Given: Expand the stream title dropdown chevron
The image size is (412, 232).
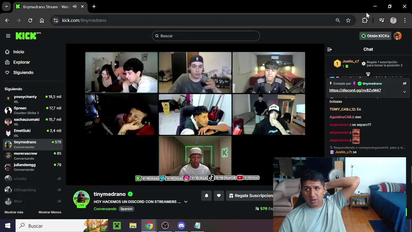Looking at the screenshot, I should 186,202.
